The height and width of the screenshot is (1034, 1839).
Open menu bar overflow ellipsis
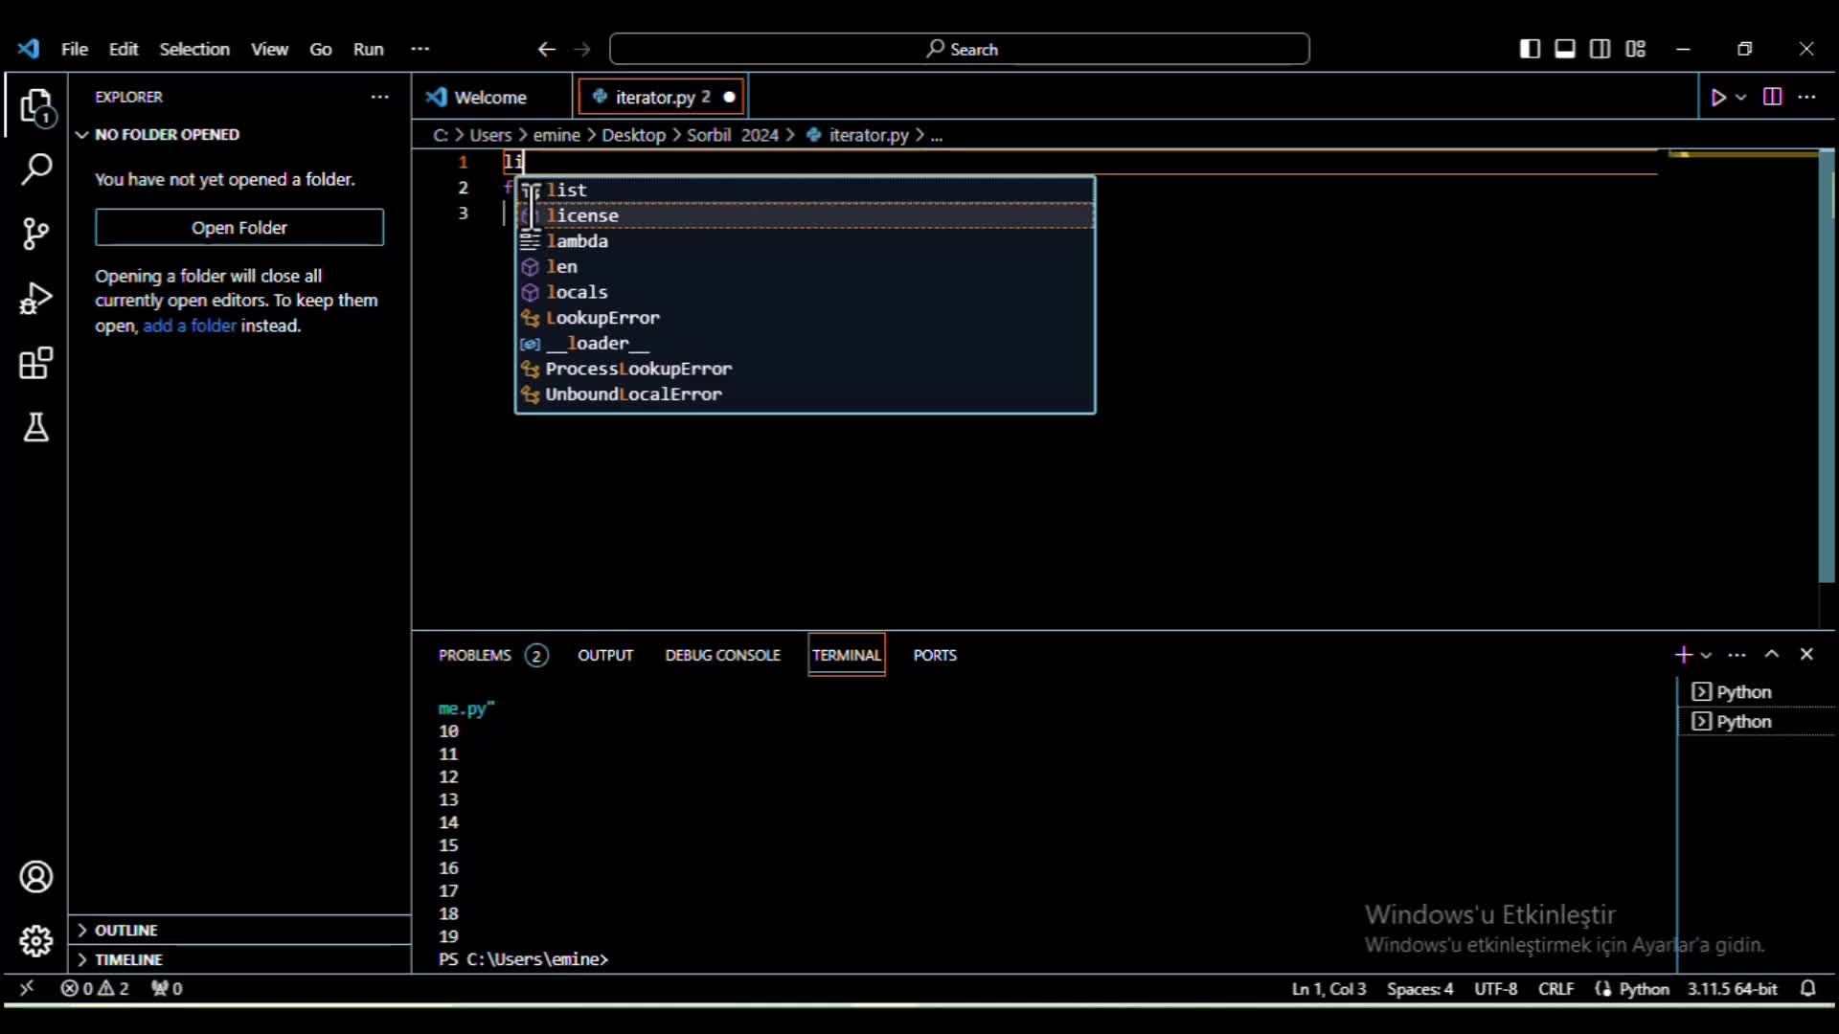click(420, 49)
